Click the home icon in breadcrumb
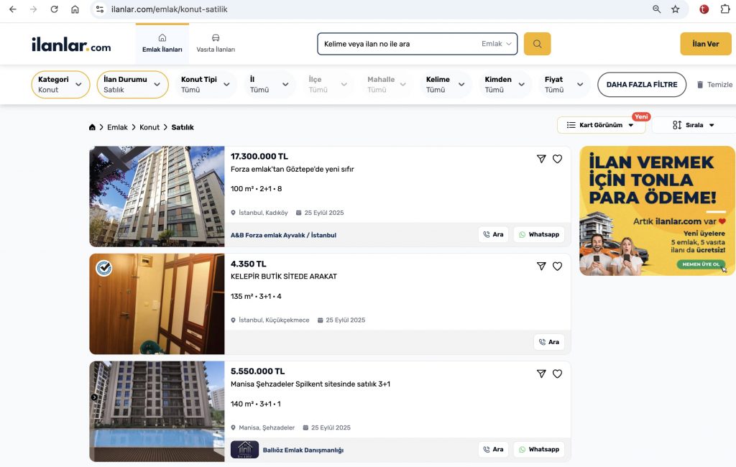The width and height of the screenshot is (736, 467). (x=92, y=127)
